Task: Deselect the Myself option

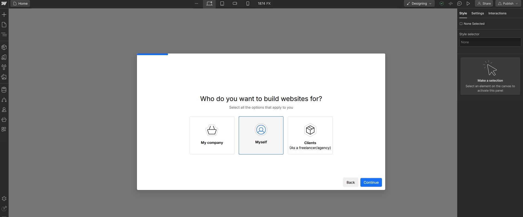Action: coord(261,135)
